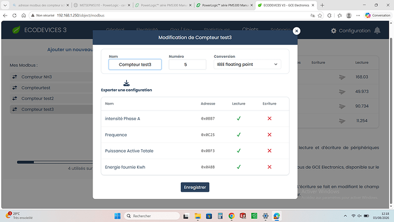Click the swap arrows icon beside Compteur NH3
This screenshot has height=222, width=394.
15,77
